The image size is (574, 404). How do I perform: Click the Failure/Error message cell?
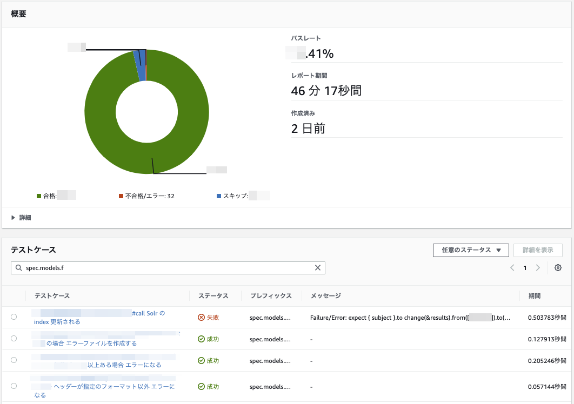click(x=410, y=318)
